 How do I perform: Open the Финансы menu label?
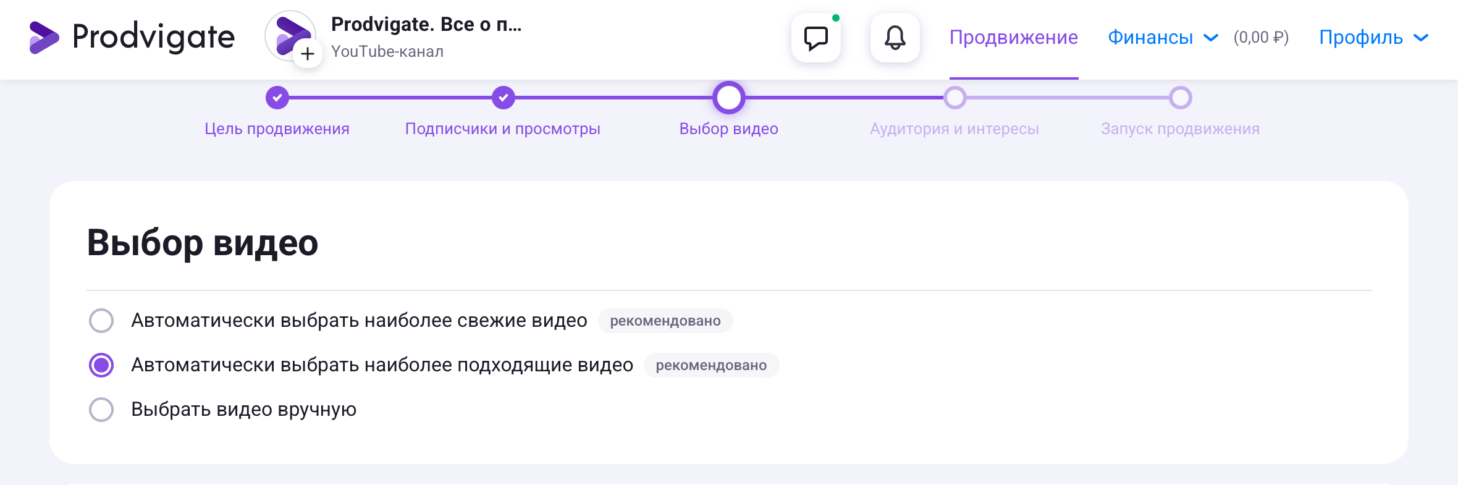point(1150,38)
